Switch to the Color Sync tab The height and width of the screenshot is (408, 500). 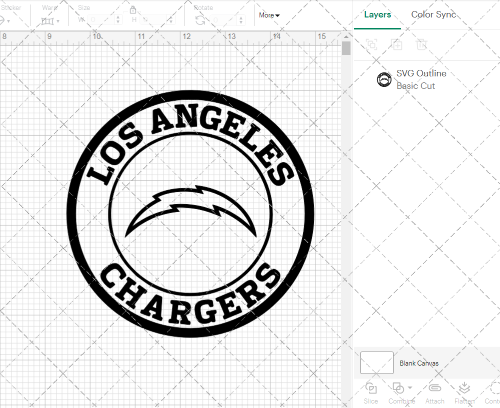coord(433,14)
